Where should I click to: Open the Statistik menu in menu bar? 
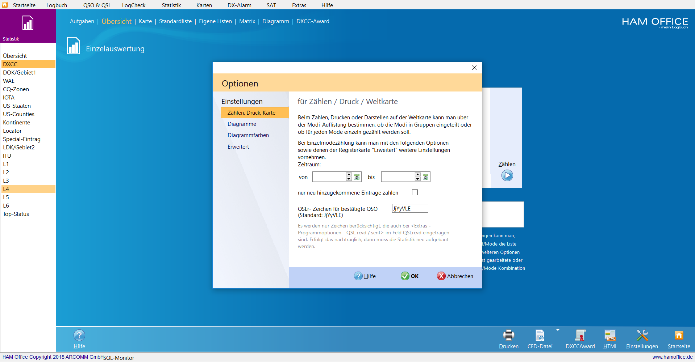[171, 5]
